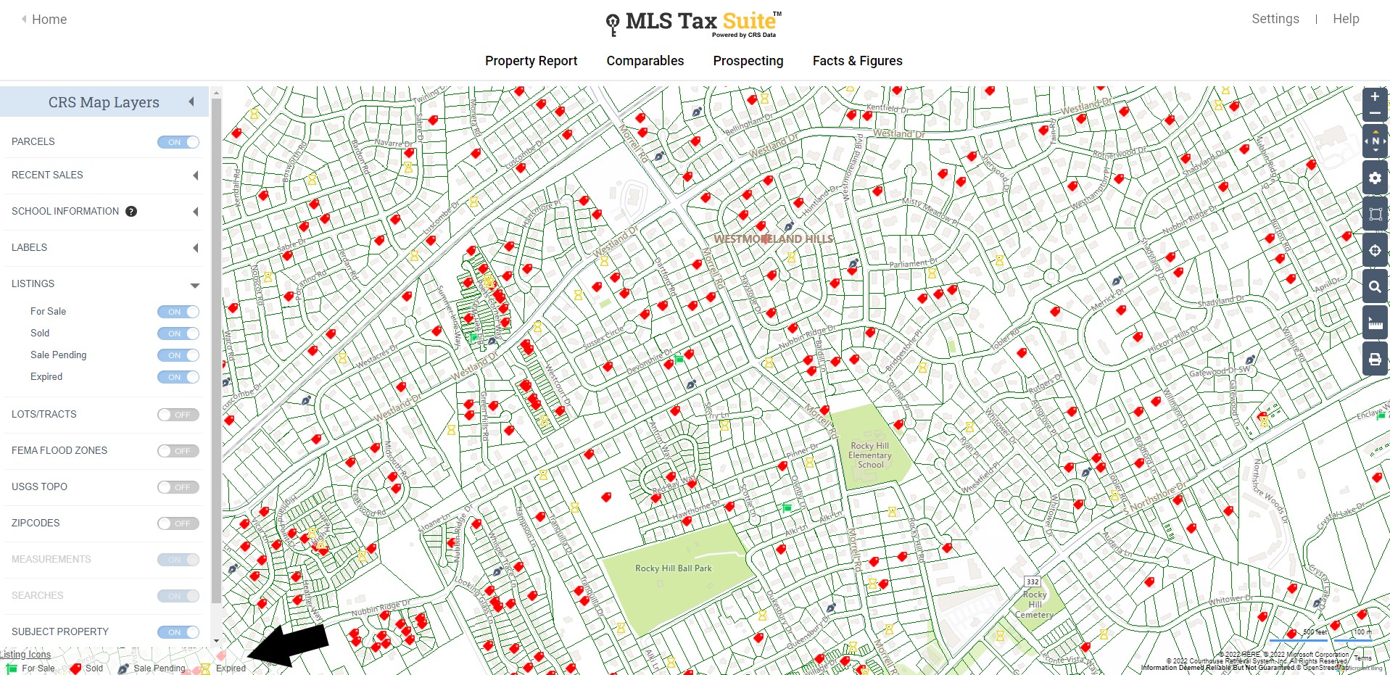Viewport: 1390px width, 675px height.
Task: Click Rocky Hill Ball Park label
Action: coord(673,568)
